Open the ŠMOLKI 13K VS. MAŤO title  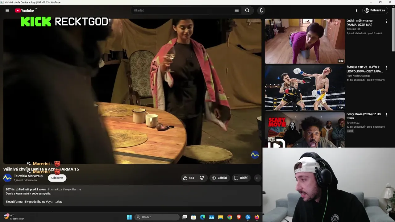click(364, 69)
